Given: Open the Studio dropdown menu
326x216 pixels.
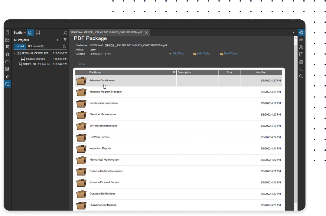Looking at the screenshot, I should click(20, 33).
